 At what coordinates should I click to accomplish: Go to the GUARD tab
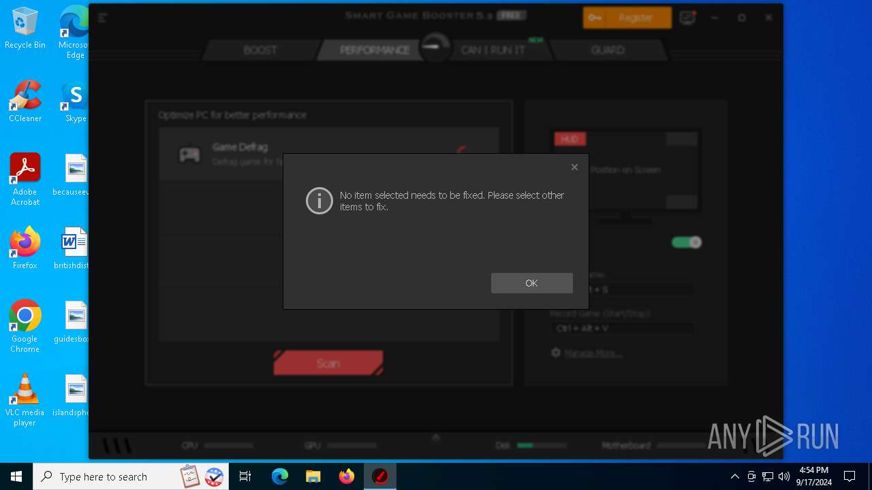(608, 50)
